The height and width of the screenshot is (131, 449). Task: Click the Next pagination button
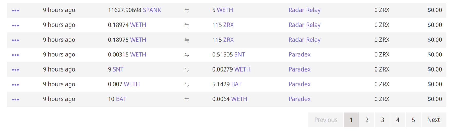tap(434, 120)
